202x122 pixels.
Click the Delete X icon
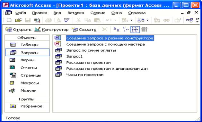coord(104,30)
